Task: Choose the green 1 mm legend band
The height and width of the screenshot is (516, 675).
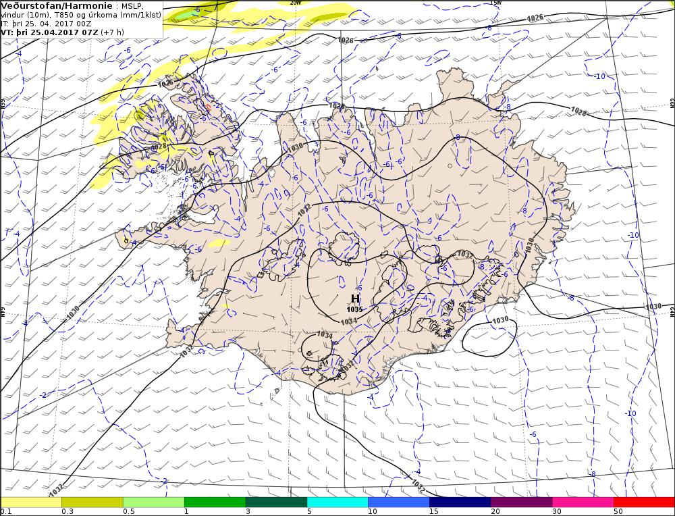Action: coord(215,502)
